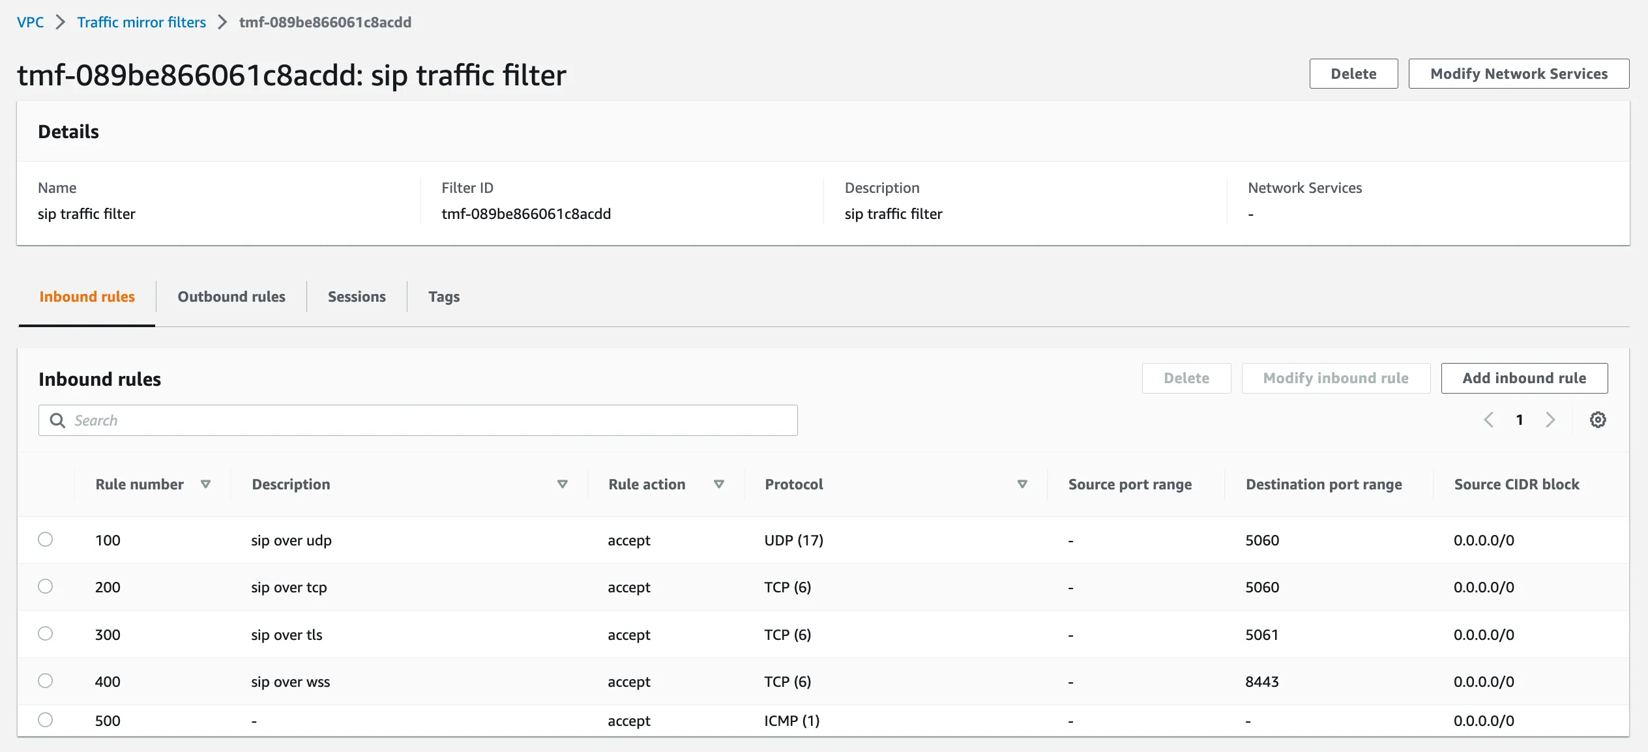Screen dimensions: 1648x752
Task: Click Destination port range column header
Action: (1323, 484)
